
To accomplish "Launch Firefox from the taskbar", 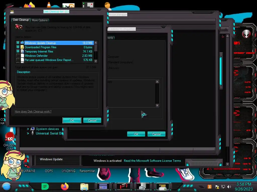I will tap(65, 186).
